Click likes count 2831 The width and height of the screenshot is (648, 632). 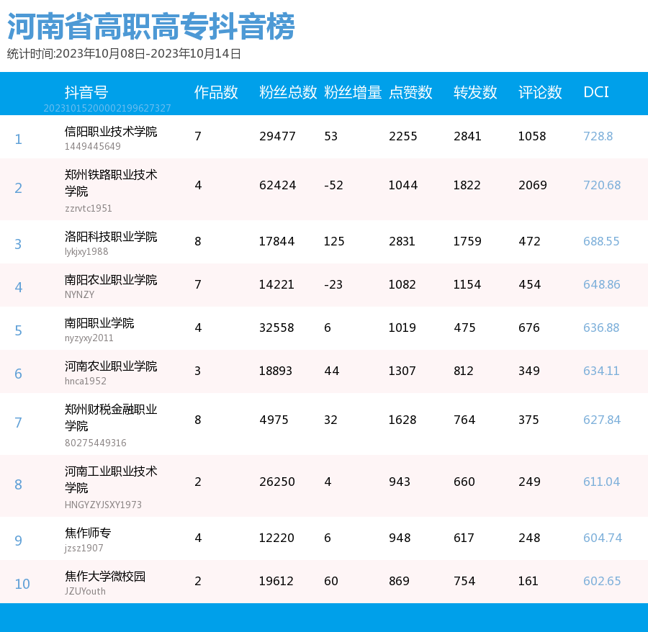tap(402, 241)
